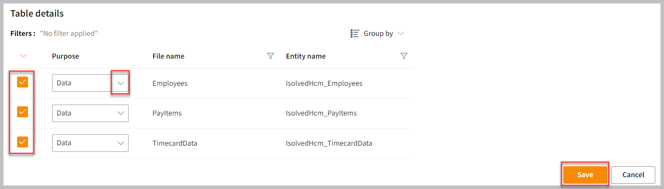
Task: Uncheck the PayItems row checkbox
Action: 23,112
